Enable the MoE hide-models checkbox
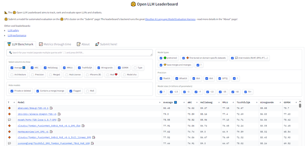Viewport: 305px width, 146px height. coord(88,91)
